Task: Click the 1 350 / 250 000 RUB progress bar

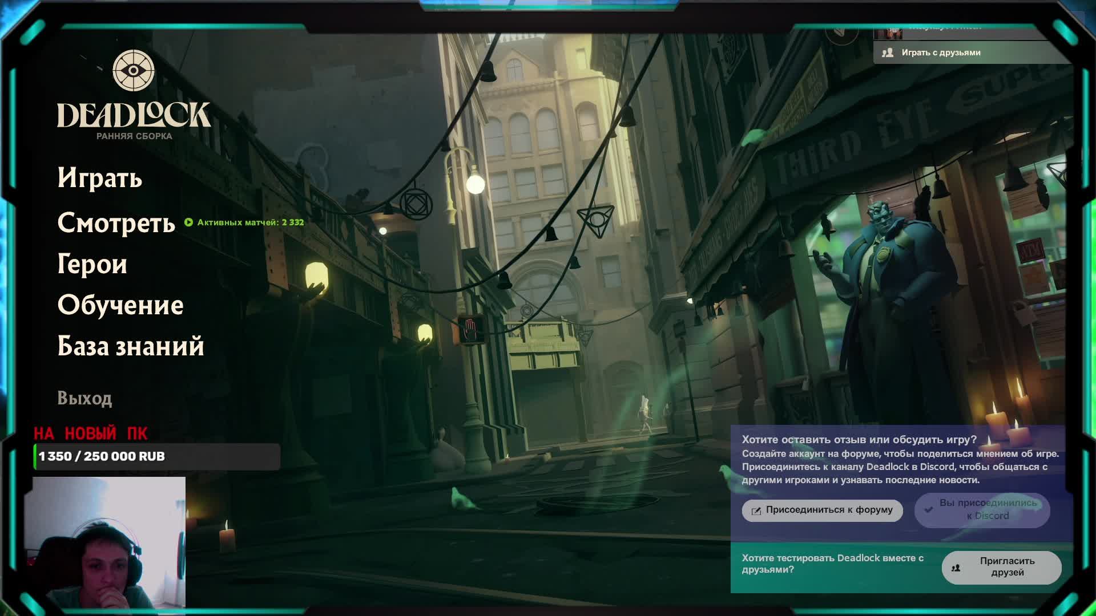Action: pos(156,456)
